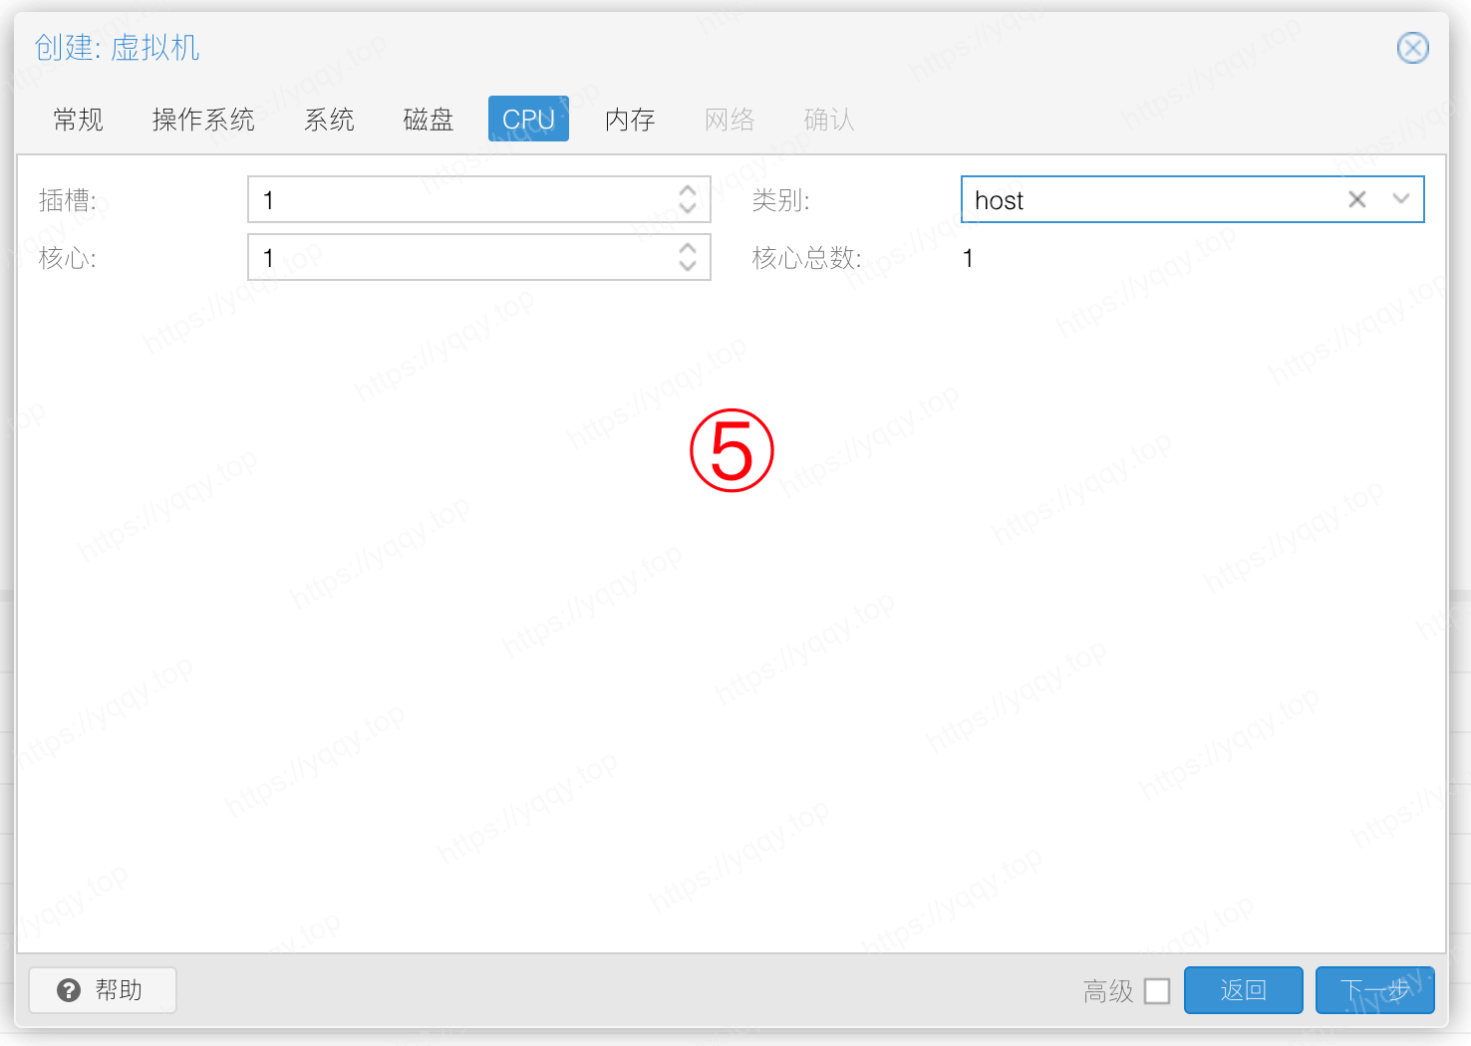Decrease 插槽 value with down arrow

[687, 208]
